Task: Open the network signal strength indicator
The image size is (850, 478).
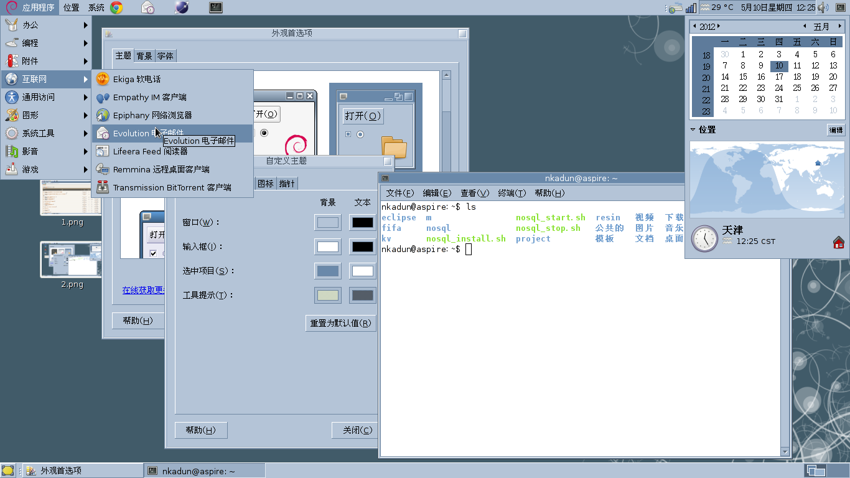Action: [x=691, y=7]
